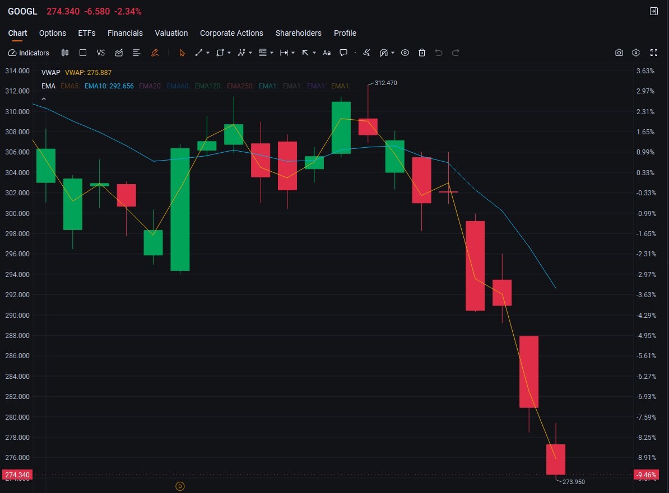Viewport: 669px width, 493px height.
Task: Collapse the indicator legend chevron
Action: (x=44, y=99)
